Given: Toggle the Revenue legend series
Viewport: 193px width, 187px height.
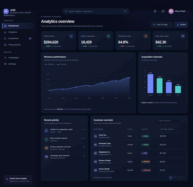Looking at the screenshot, I should 50,64.
